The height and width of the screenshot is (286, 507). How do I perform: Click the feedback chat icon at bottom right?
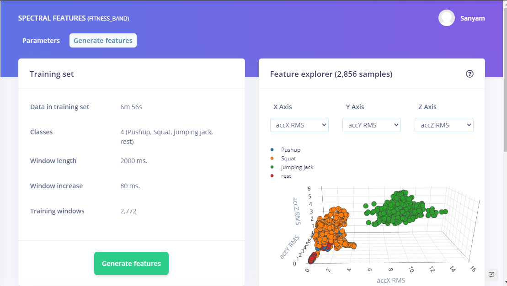coord(491,275)
